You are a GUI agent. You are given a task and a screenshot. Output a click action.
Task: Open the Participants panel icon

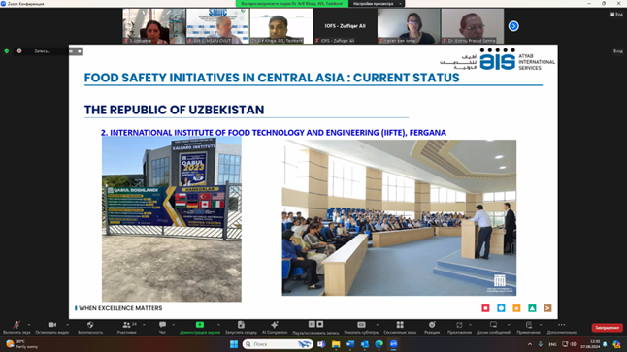127,325
